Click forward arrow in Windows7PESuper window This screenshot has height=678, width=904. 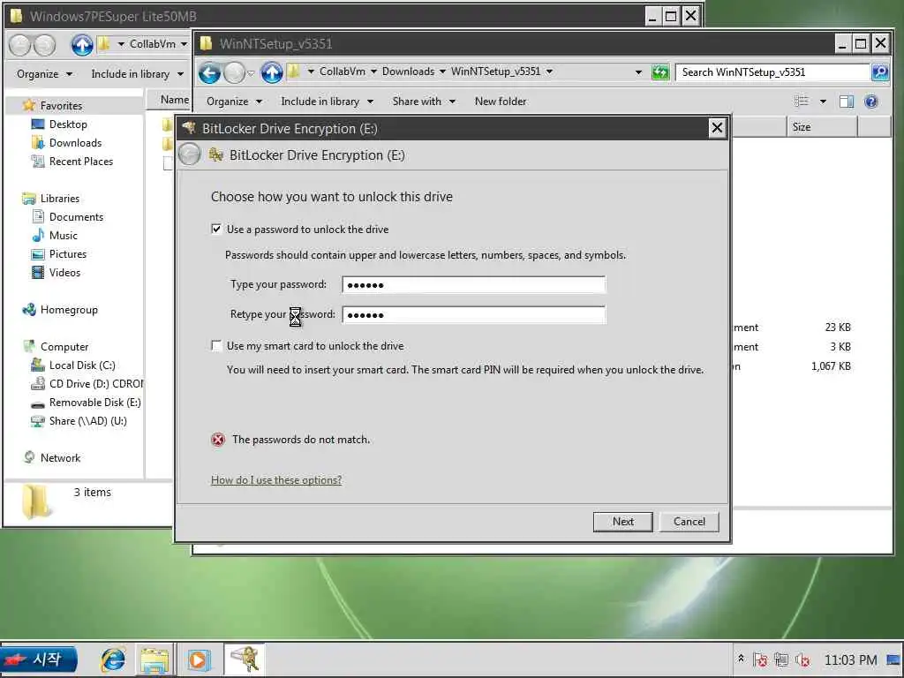(44, 45)
